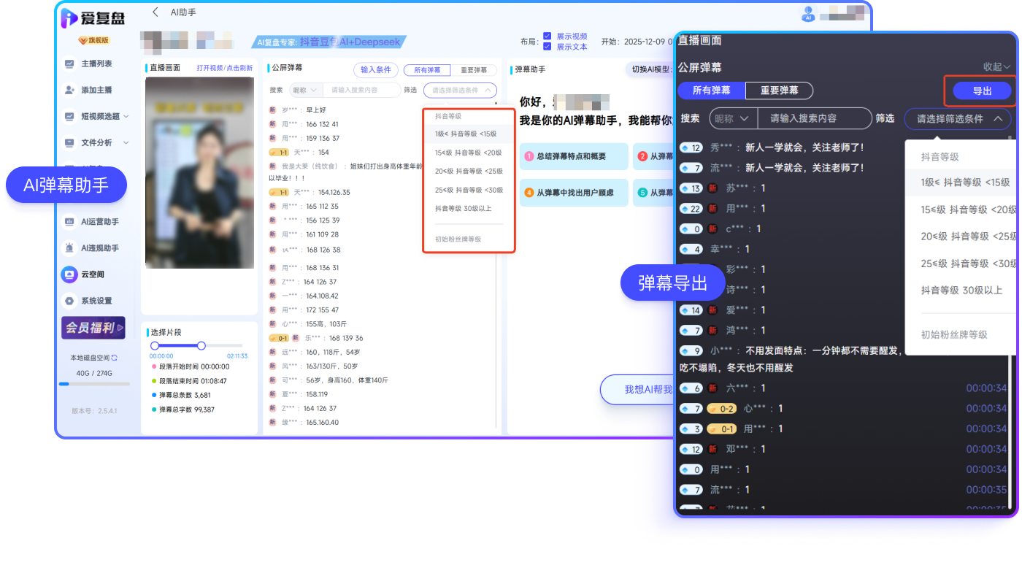Expand the 短视频选题 sidebar submenu
This screenshot has height=565, width=1022.
(126, 116)
